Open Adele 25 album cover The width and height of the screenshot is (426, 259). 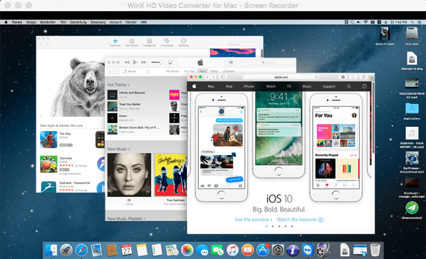(x=129, y=175)
